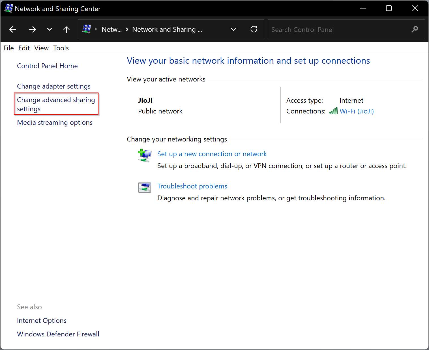Click Set up a new connection or network

[212, 154]
